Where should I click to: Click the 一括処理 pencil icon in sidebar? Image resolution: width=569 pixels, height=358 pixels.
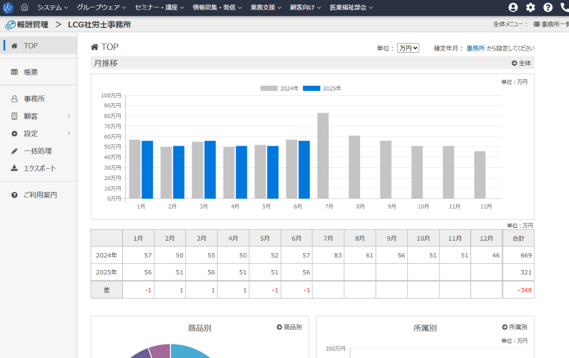pyautogui.click(x=14, y=151)
